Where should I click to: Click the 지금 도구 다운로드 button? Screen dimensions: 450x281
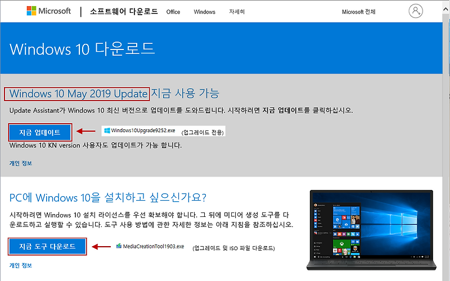pyautogui.click(x=47, y=246)
